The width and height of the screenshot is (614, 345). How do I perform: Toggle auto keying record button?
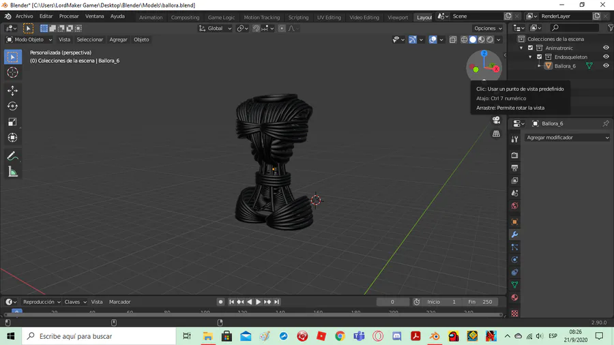220,302
